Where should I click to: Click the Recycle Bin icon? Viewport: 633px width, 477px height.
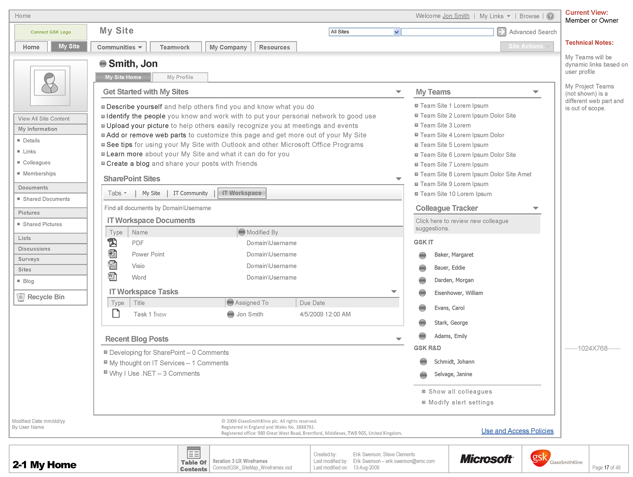point(21,297)
